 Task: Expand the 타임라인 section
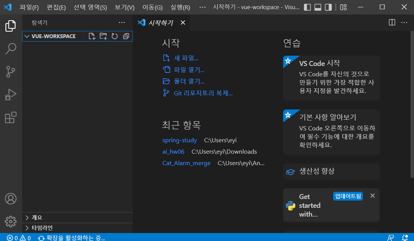[x=77, y=228]
